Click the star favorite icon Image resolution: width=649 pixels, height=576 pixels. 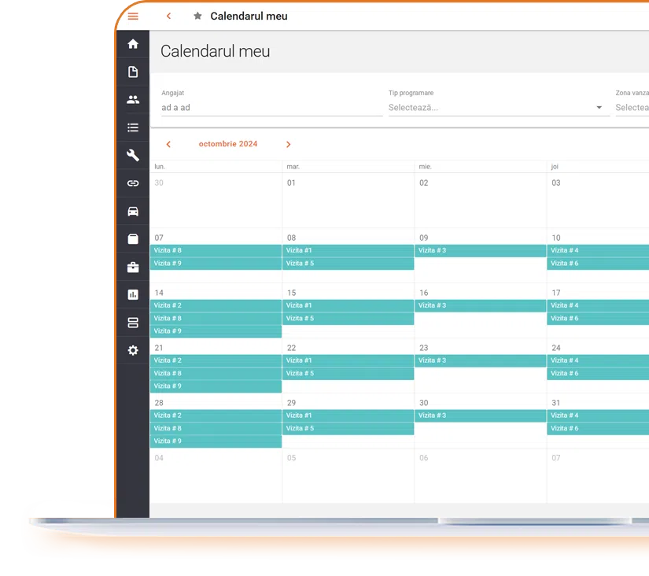tap(197, 16)
